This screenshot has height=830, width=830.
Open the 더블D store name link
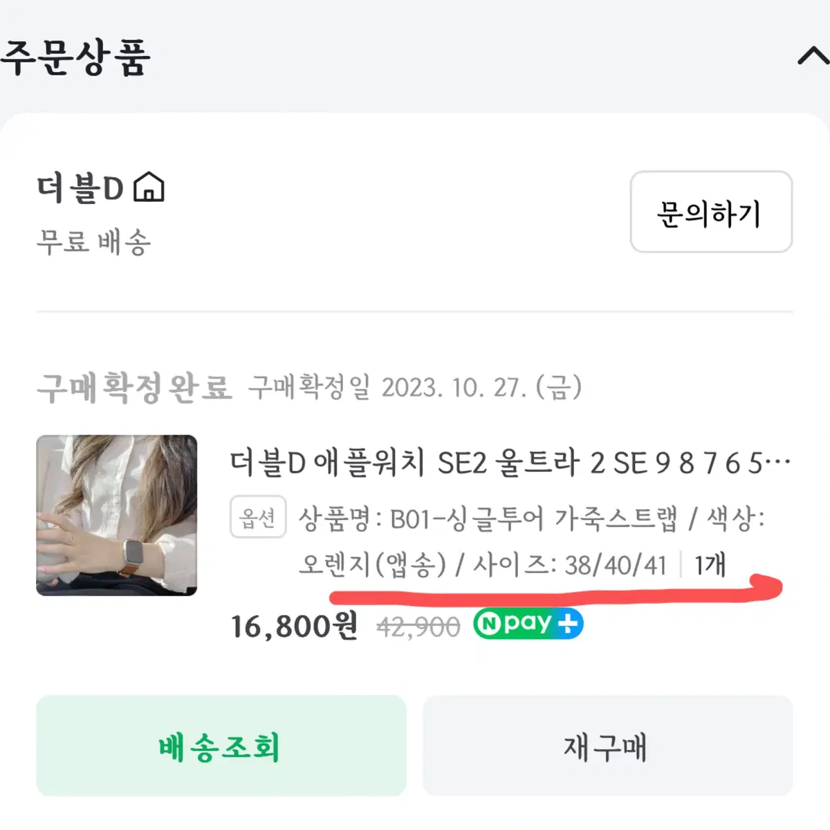(80, 188)
